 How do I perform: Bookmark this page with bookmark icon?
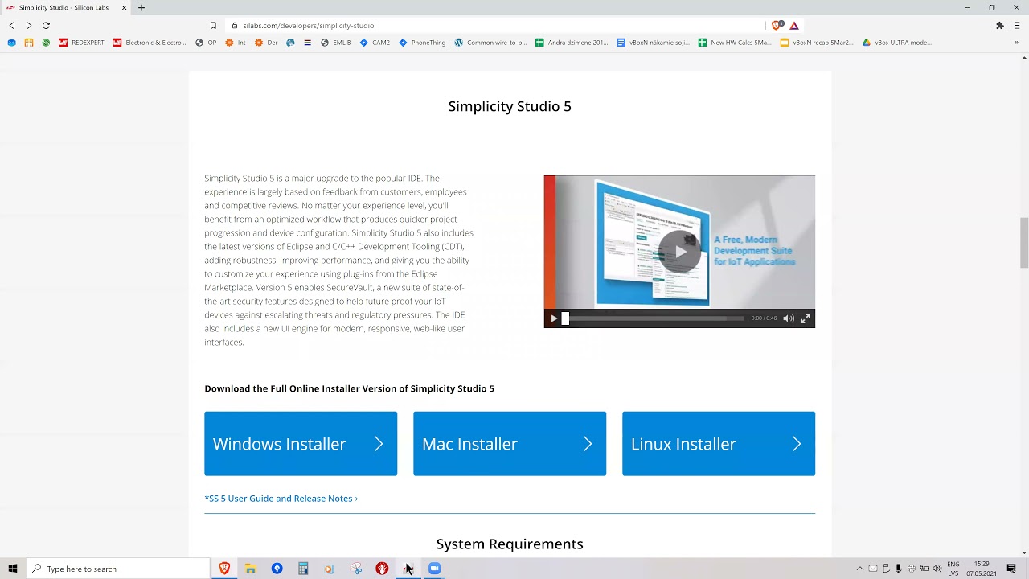213,25
